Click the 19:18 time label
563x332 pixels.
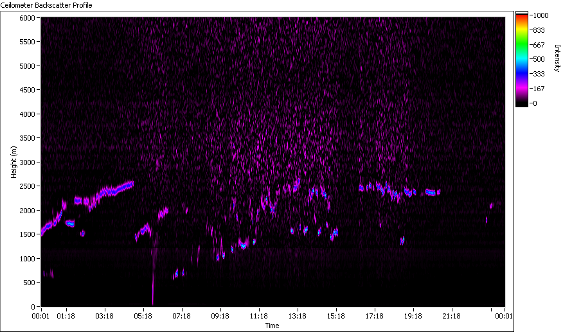pos(413,316)
